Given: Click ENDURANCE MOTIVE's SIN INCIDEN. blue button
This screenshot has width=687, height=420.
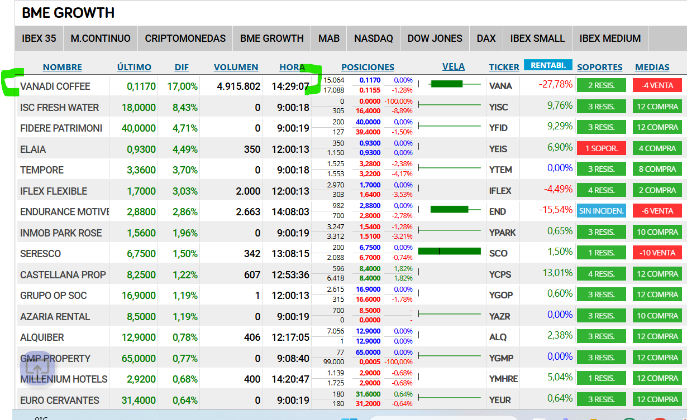Looking at the screenshot, I should pos(602,211).
